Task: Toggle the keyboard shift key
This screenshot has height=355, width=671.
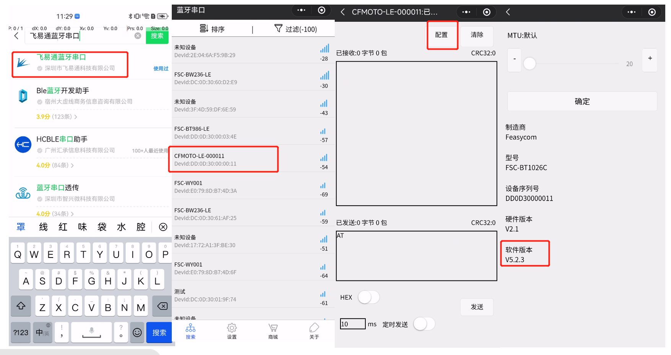Action: pyautogui.click(x=21, y=306)
